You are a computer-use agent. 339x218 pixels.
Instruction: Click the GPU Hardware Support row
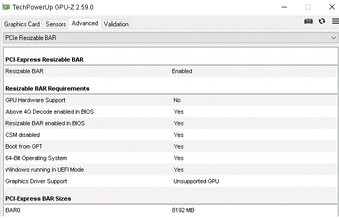[x=170, y=100]
